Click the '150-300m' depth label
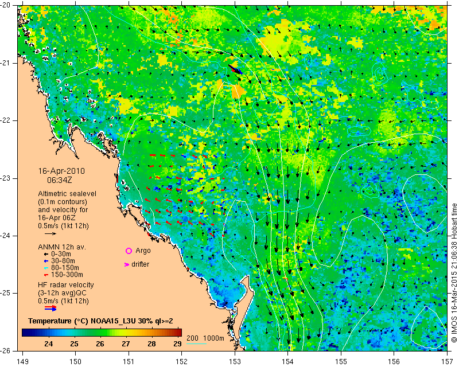This screenshot has width=459, height=367. (67, 275)
